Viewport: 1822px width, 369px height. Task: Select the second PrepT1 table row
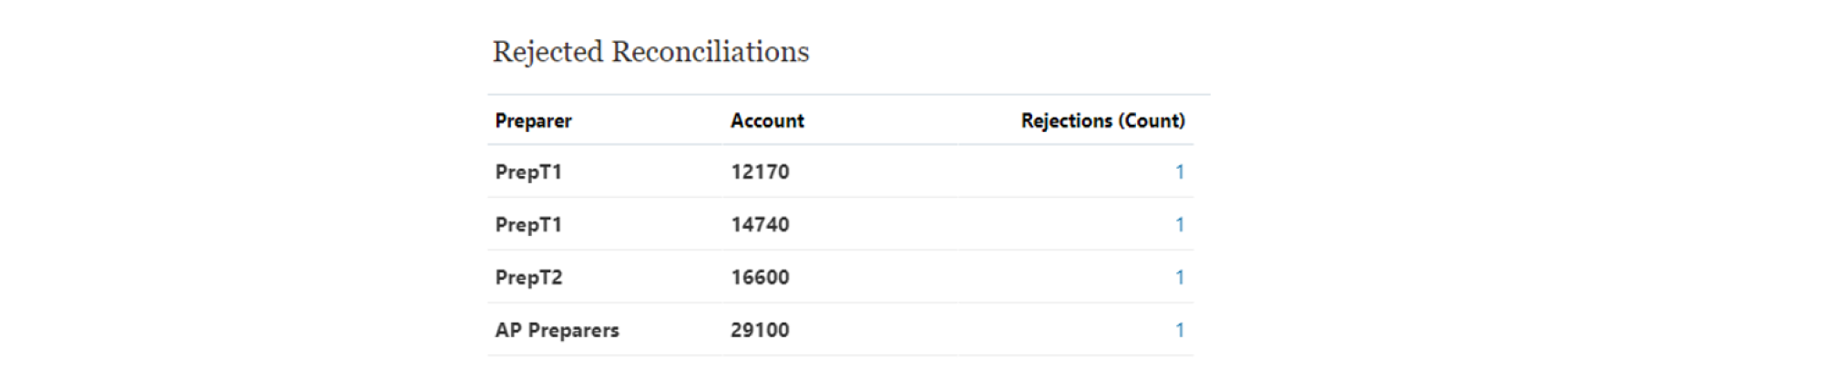point(840,224)
